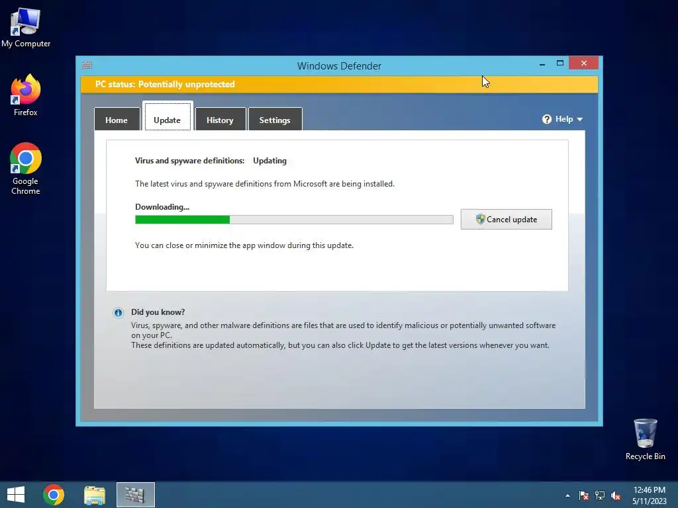Click the download progress bar
Viewport: 678px width, 508px height.
click(294, 220)
